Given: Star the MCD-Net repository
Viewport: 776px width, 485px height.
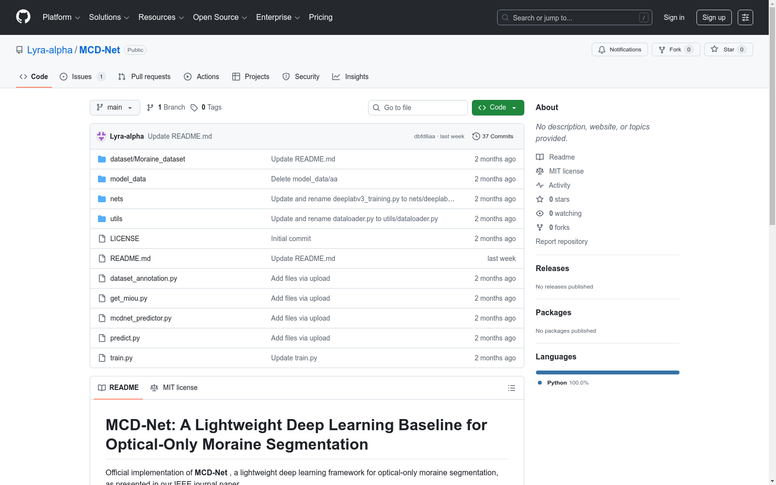Looking at the screenshot, I should pos(728,49).
